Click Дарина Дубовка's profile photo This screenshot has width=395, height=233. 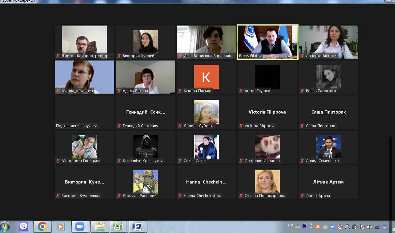(206, 112)
